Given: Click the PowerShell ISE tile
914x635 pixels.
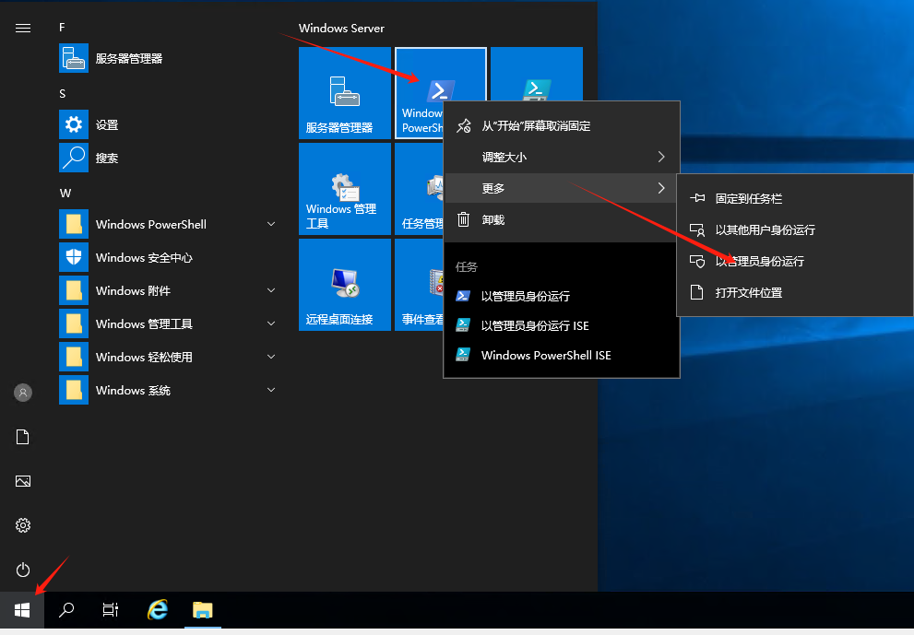Looking at the screenshot, I should click(x=537, y=74).
